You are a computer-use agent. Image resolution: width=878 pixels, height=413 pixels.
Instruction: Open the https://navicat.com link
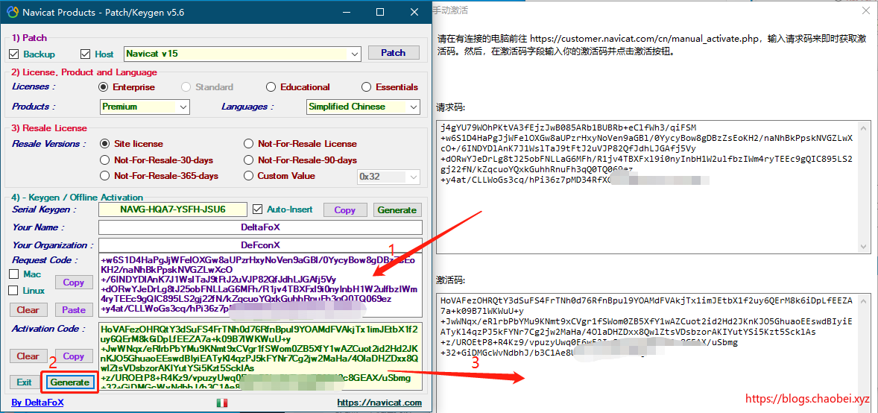[x=379, y=403]
